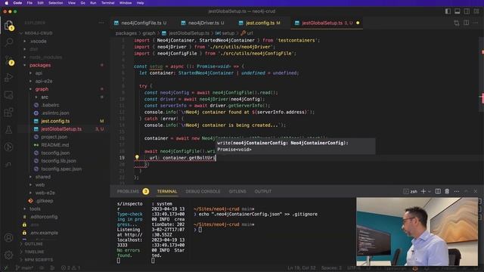484x272 pixels.
Task: Open .env.example file in explorer
Action: click(x=44, y=233)
